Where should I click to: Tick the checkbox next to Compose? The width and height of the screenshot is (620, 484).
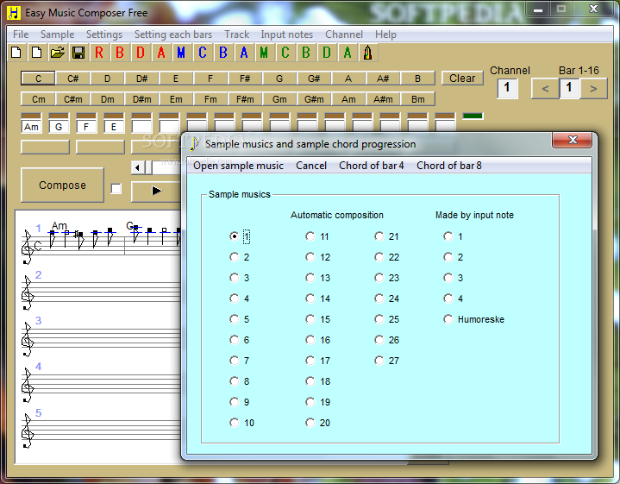pos(116,189)
